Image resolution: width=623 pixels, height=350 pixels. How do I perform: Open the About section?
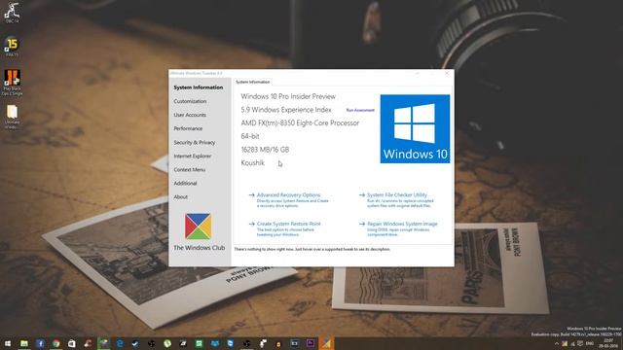coord(180,196)
